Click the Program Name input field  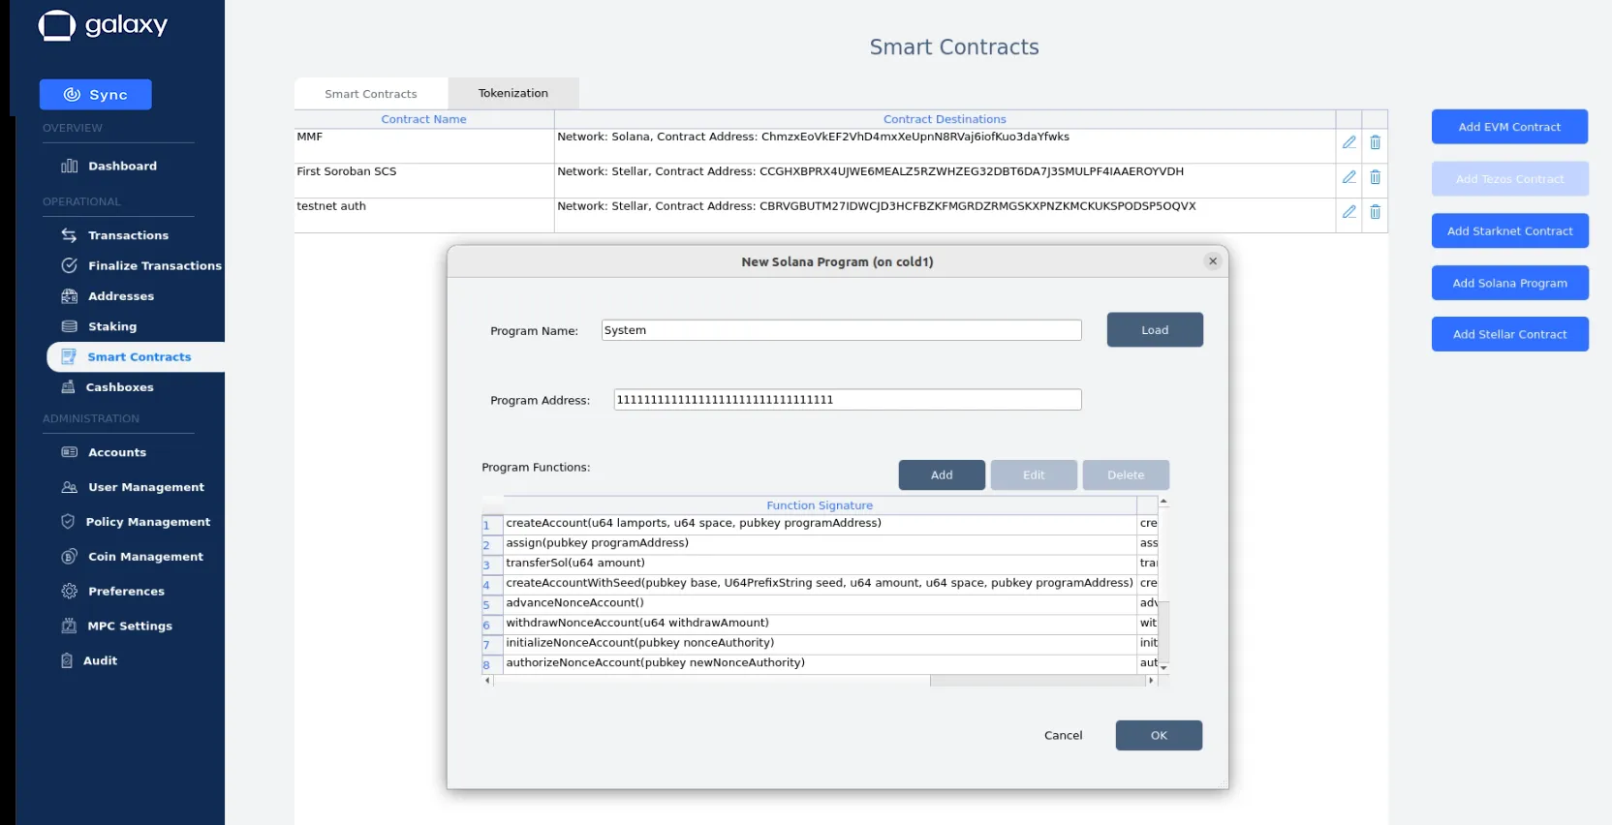click(841, 330)
